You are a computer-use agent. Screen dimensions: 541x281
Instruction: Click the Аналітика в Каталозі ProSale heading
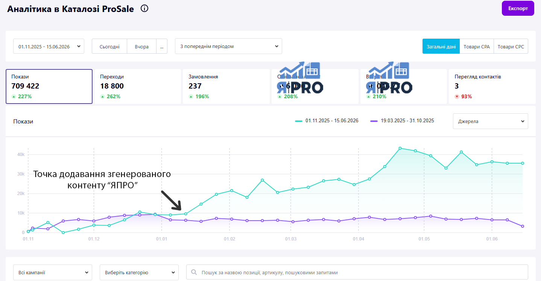pyautogui.click(x=70, y=9)
